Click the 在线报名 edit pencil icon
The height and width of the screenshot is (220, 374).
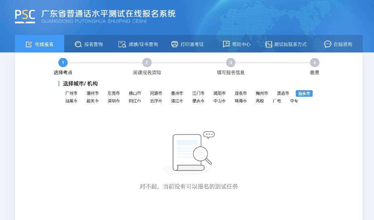[x=29, y=44]
